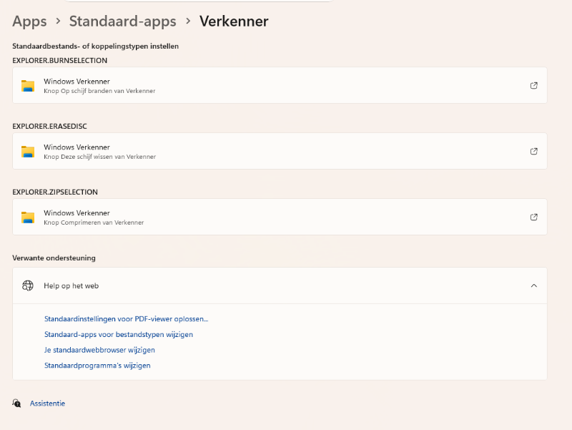This screenshot has width=572, height=430.
Task: Open Standaardprogramma's wijzigen link
Action: pos(97,366)
